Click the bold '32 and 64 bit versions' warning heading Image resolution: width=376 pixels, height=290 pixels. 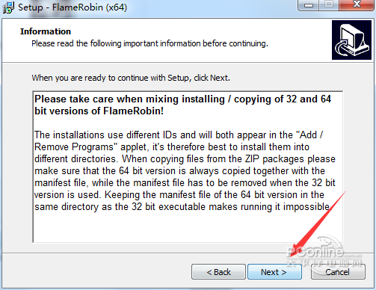(182, 105)
